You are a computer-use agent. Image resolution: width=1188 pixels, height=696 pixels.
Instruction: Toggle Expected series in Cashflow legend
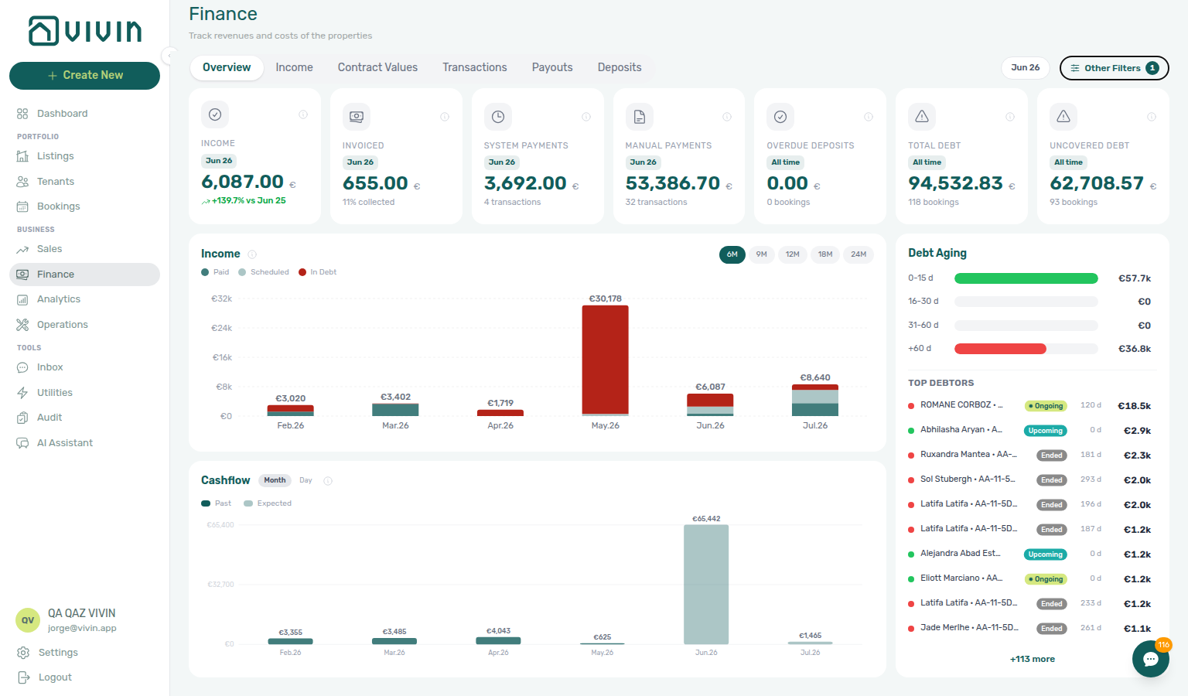[268, 503]
